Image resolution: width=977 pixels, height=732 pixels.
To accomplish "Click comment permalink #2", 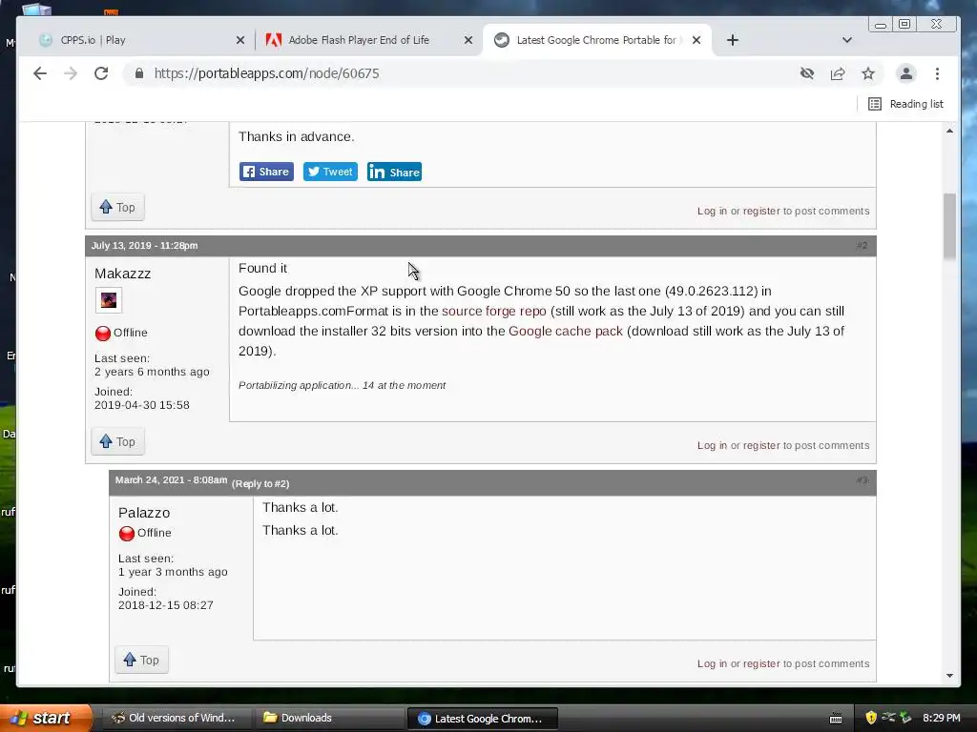I will pos(863,246).
